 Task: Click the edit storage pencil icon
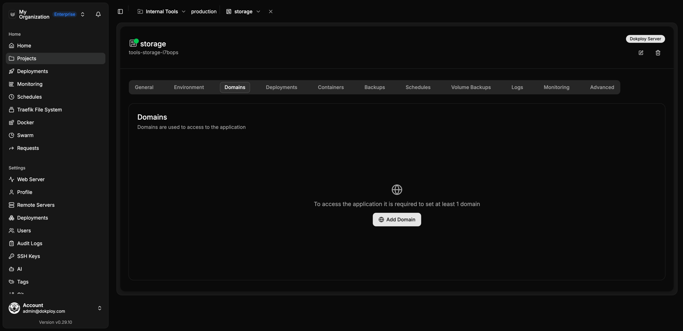(641, 53)
